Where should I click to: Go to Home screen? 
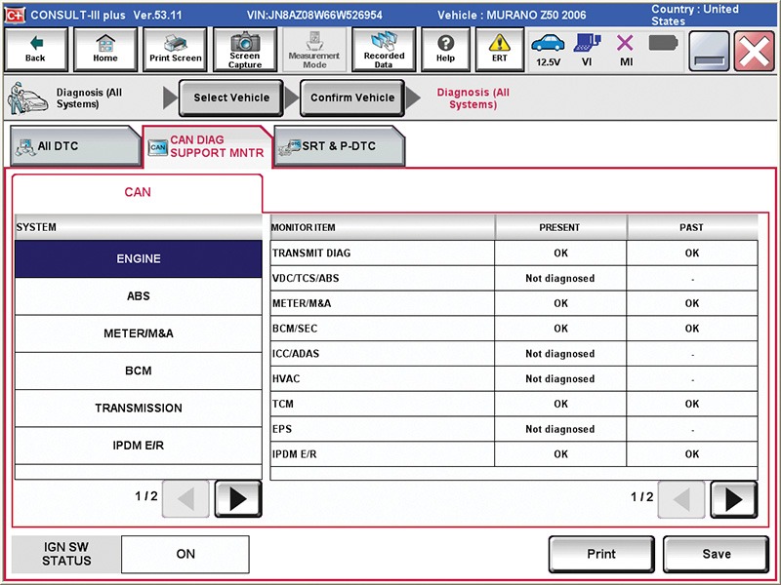tap(105, 50)
